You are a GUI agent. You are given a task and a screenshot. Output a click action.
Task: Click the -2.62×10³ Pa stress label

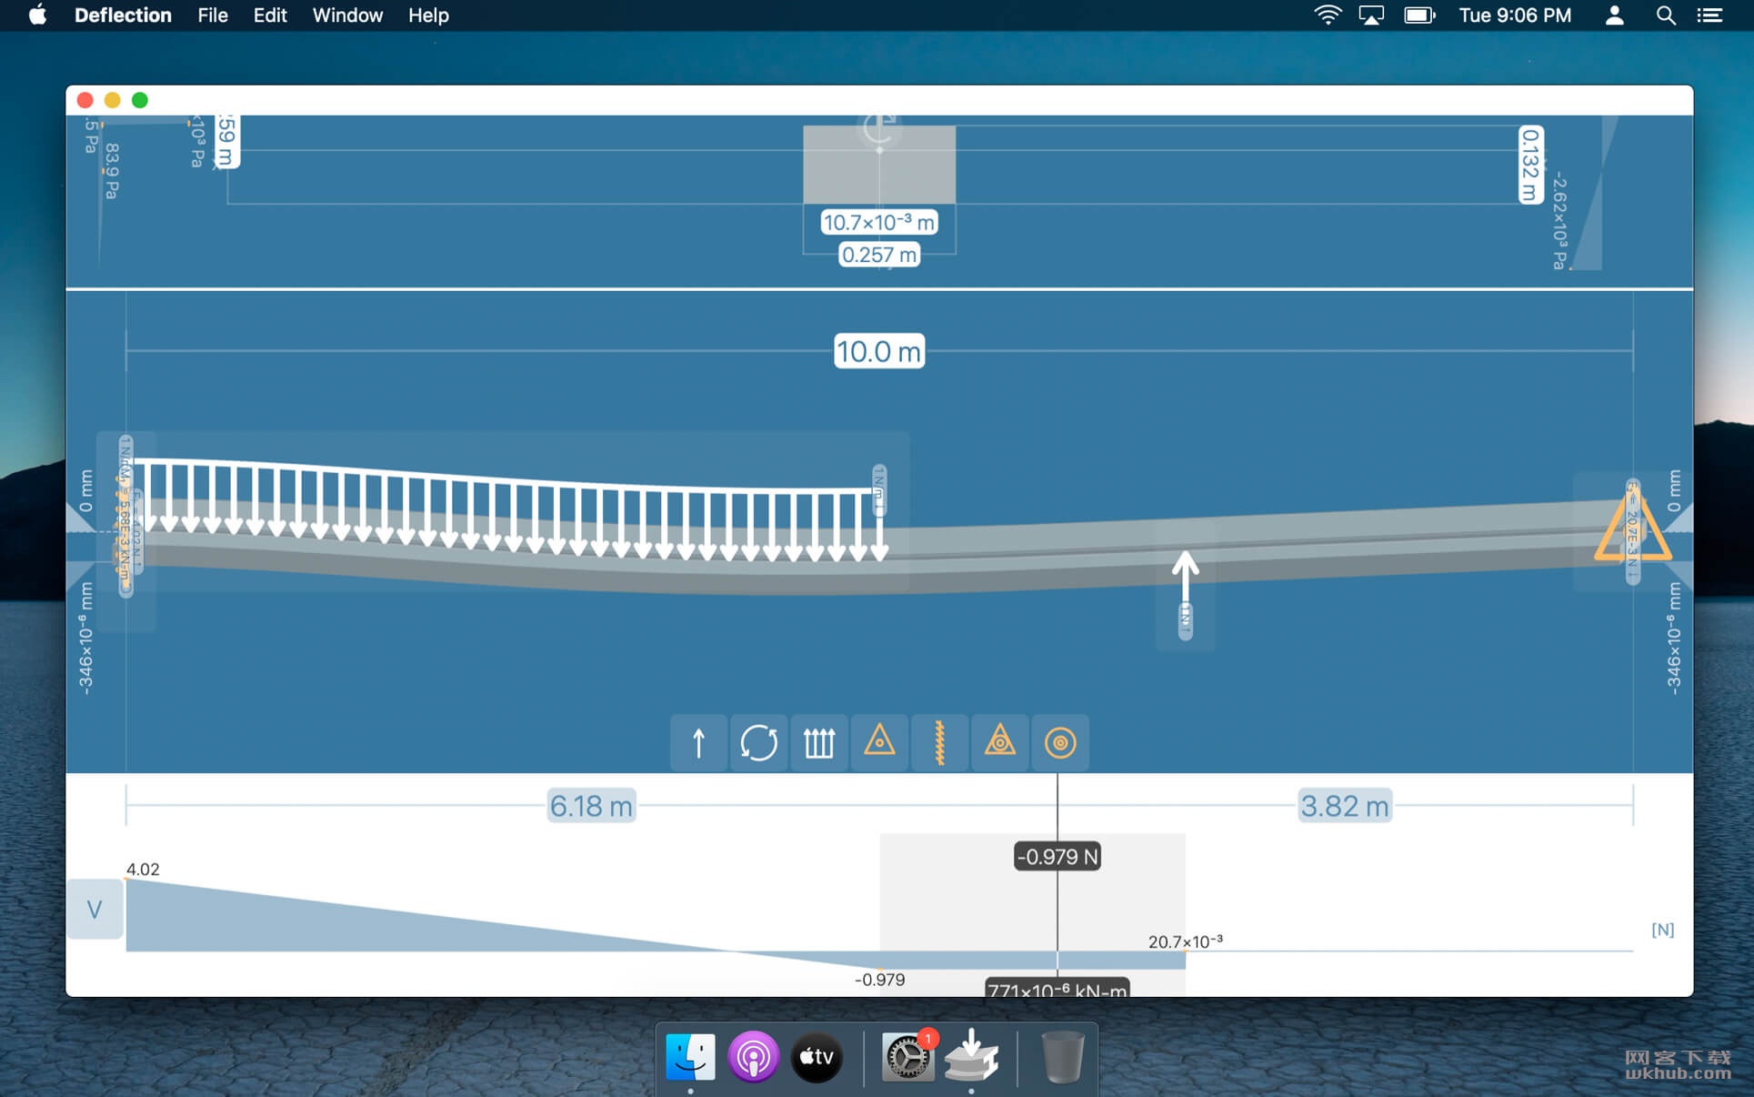(1559, 221)
